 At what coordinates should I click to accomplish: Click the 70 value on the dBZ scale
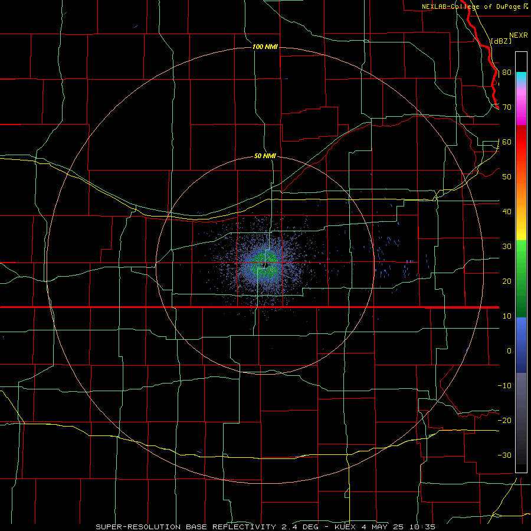[507, 107]
